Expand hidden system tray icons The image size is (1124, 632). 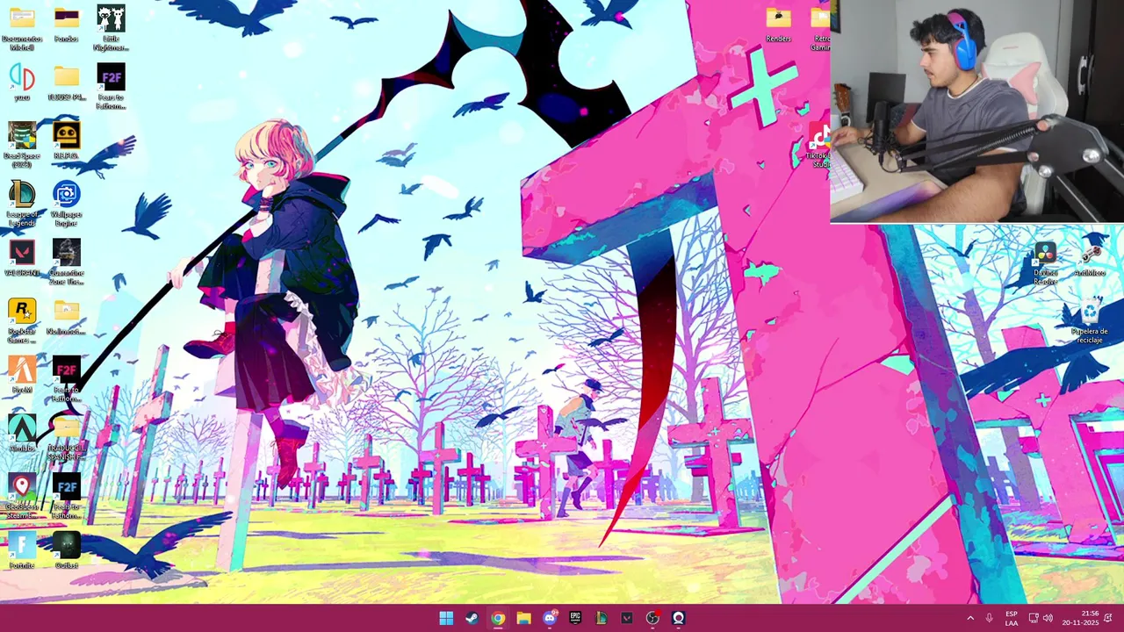[970, 618]
